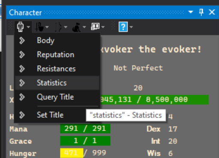Click the Mana label
Image resolution: width=219 pixels, height=158 pixels.
(18, 129)
